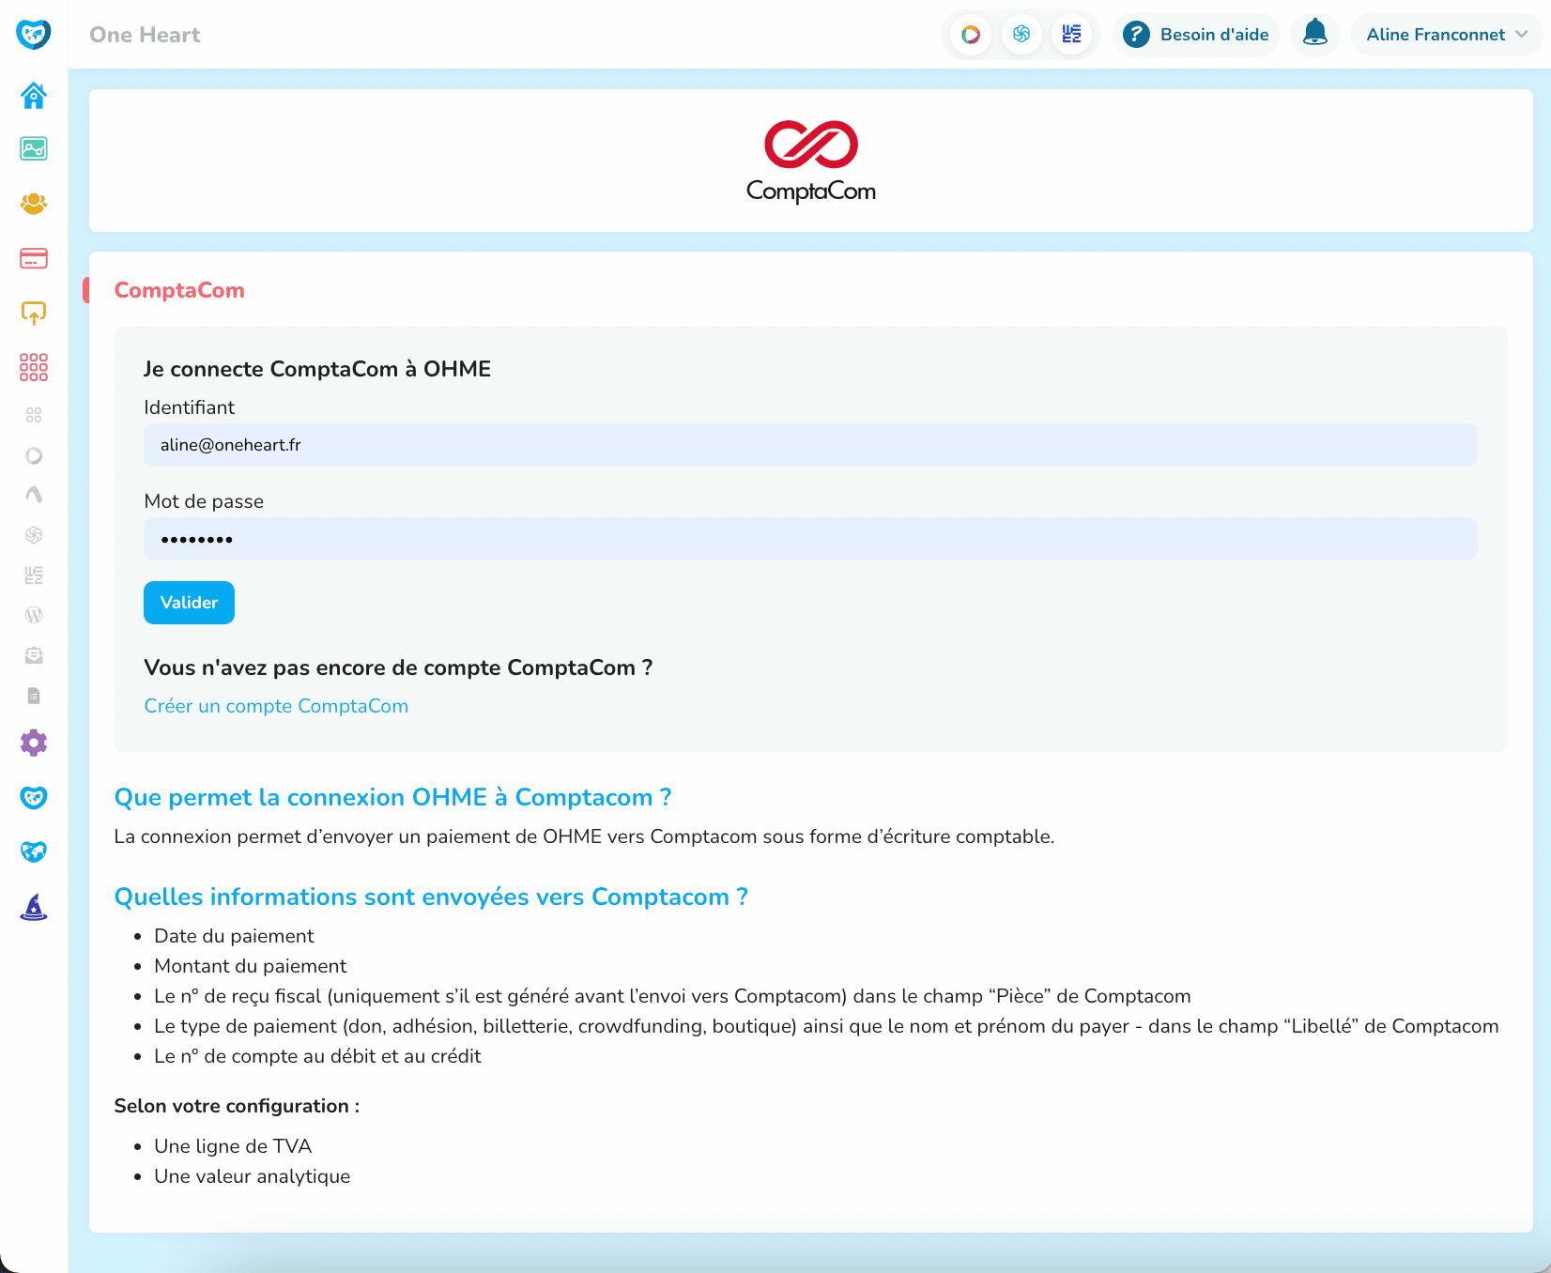Viewport: 1551px width, 1273px height.
Task: Focus the Identifiant email field
Action: tap(810, 445)
